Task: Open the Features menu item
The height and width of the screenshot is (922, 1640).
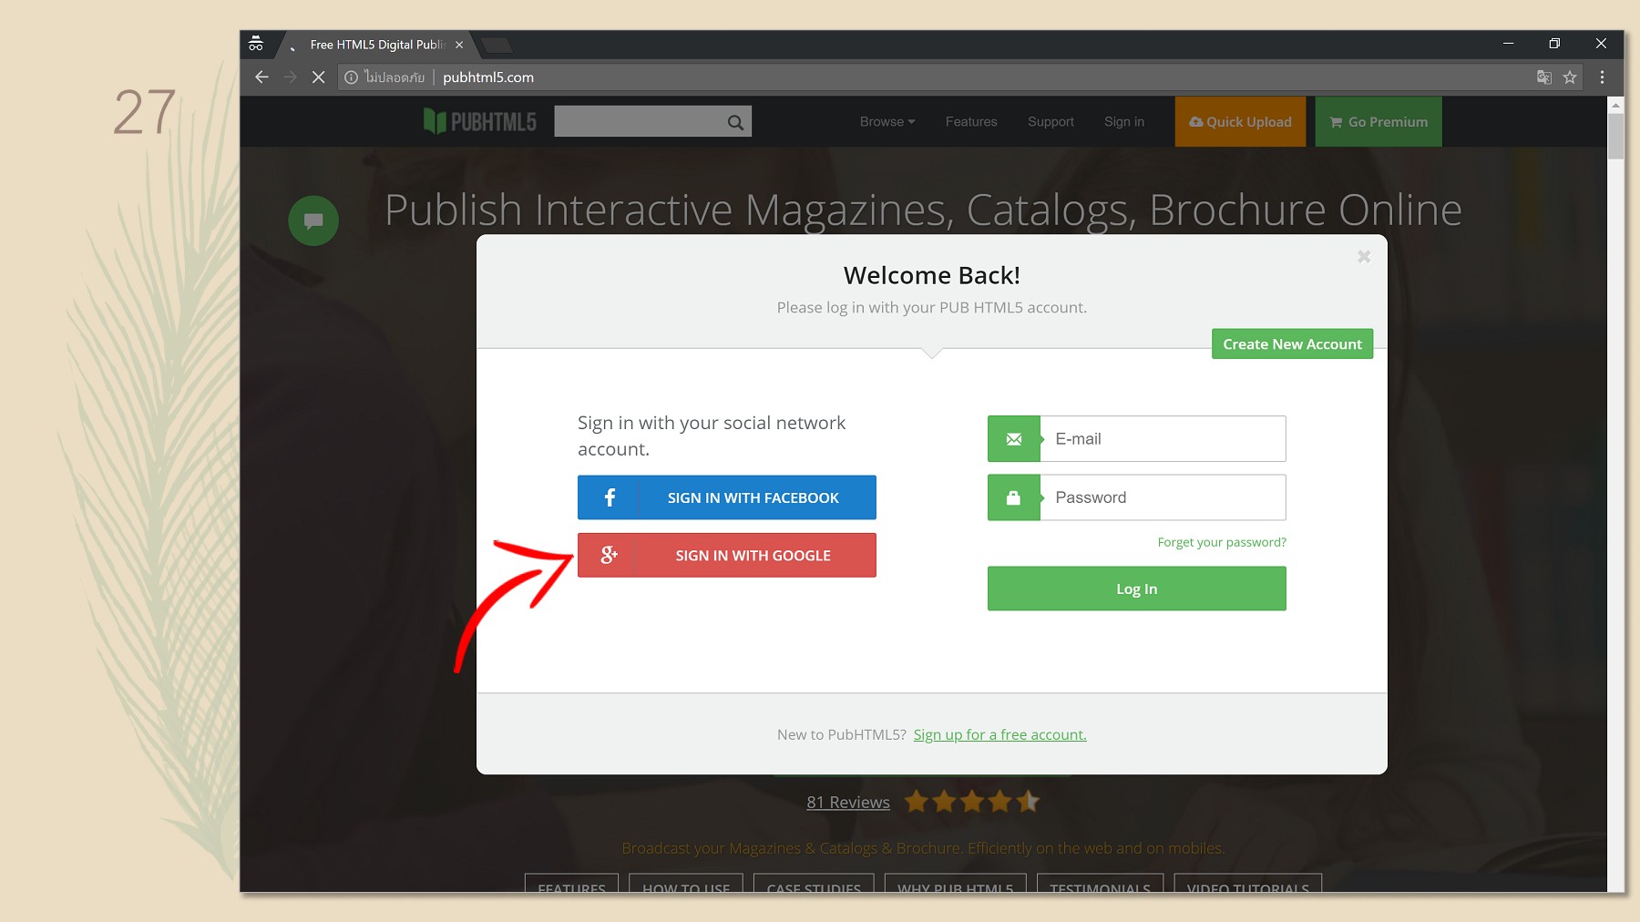Action: tap(970, 122)
